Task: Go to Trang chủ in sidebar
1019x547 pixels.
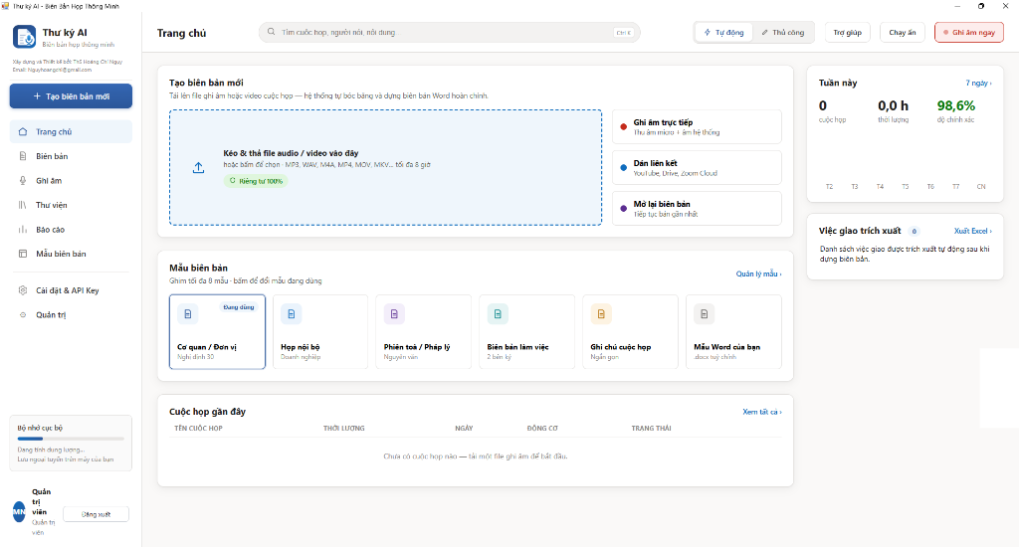Action: (71, 132)
